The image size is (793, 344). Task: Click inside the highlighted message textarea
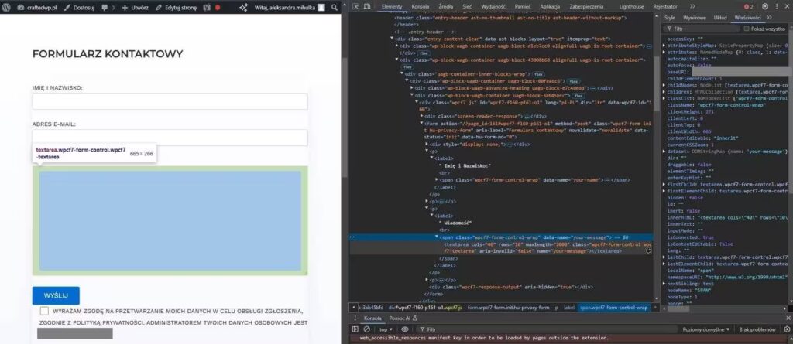coord(170,220)
